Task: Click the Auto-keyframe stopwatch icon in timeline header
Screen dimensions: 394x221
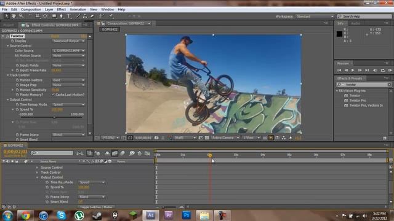Action: click(x=140, y=153)
